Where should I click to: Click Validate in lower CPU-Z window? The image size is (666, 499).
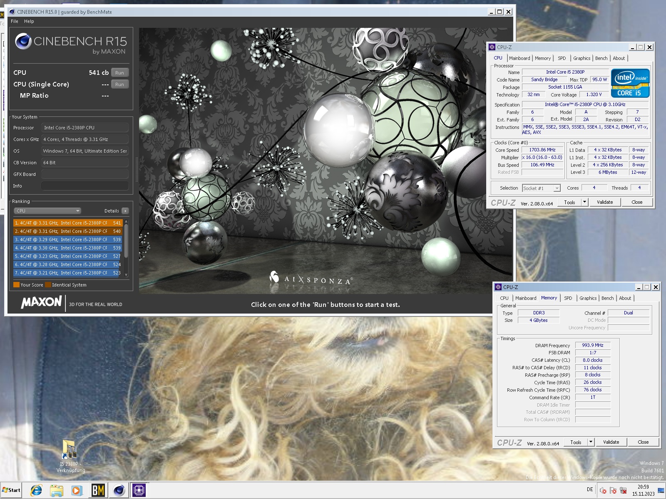point(611,442)
